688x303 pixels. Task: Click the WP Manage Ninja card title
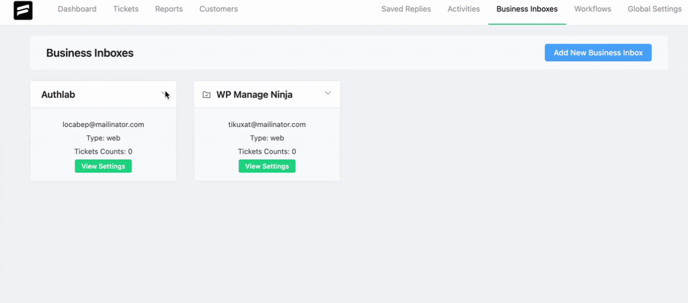255,95
